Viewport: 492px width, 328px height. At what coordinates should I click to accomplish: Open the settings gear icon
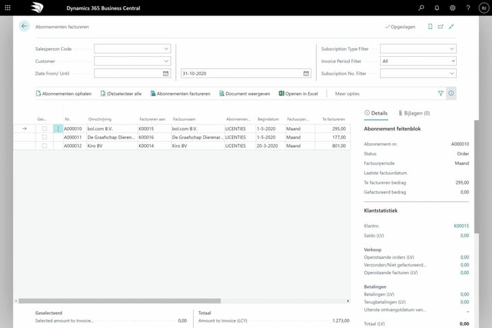[x=452, y=8]
